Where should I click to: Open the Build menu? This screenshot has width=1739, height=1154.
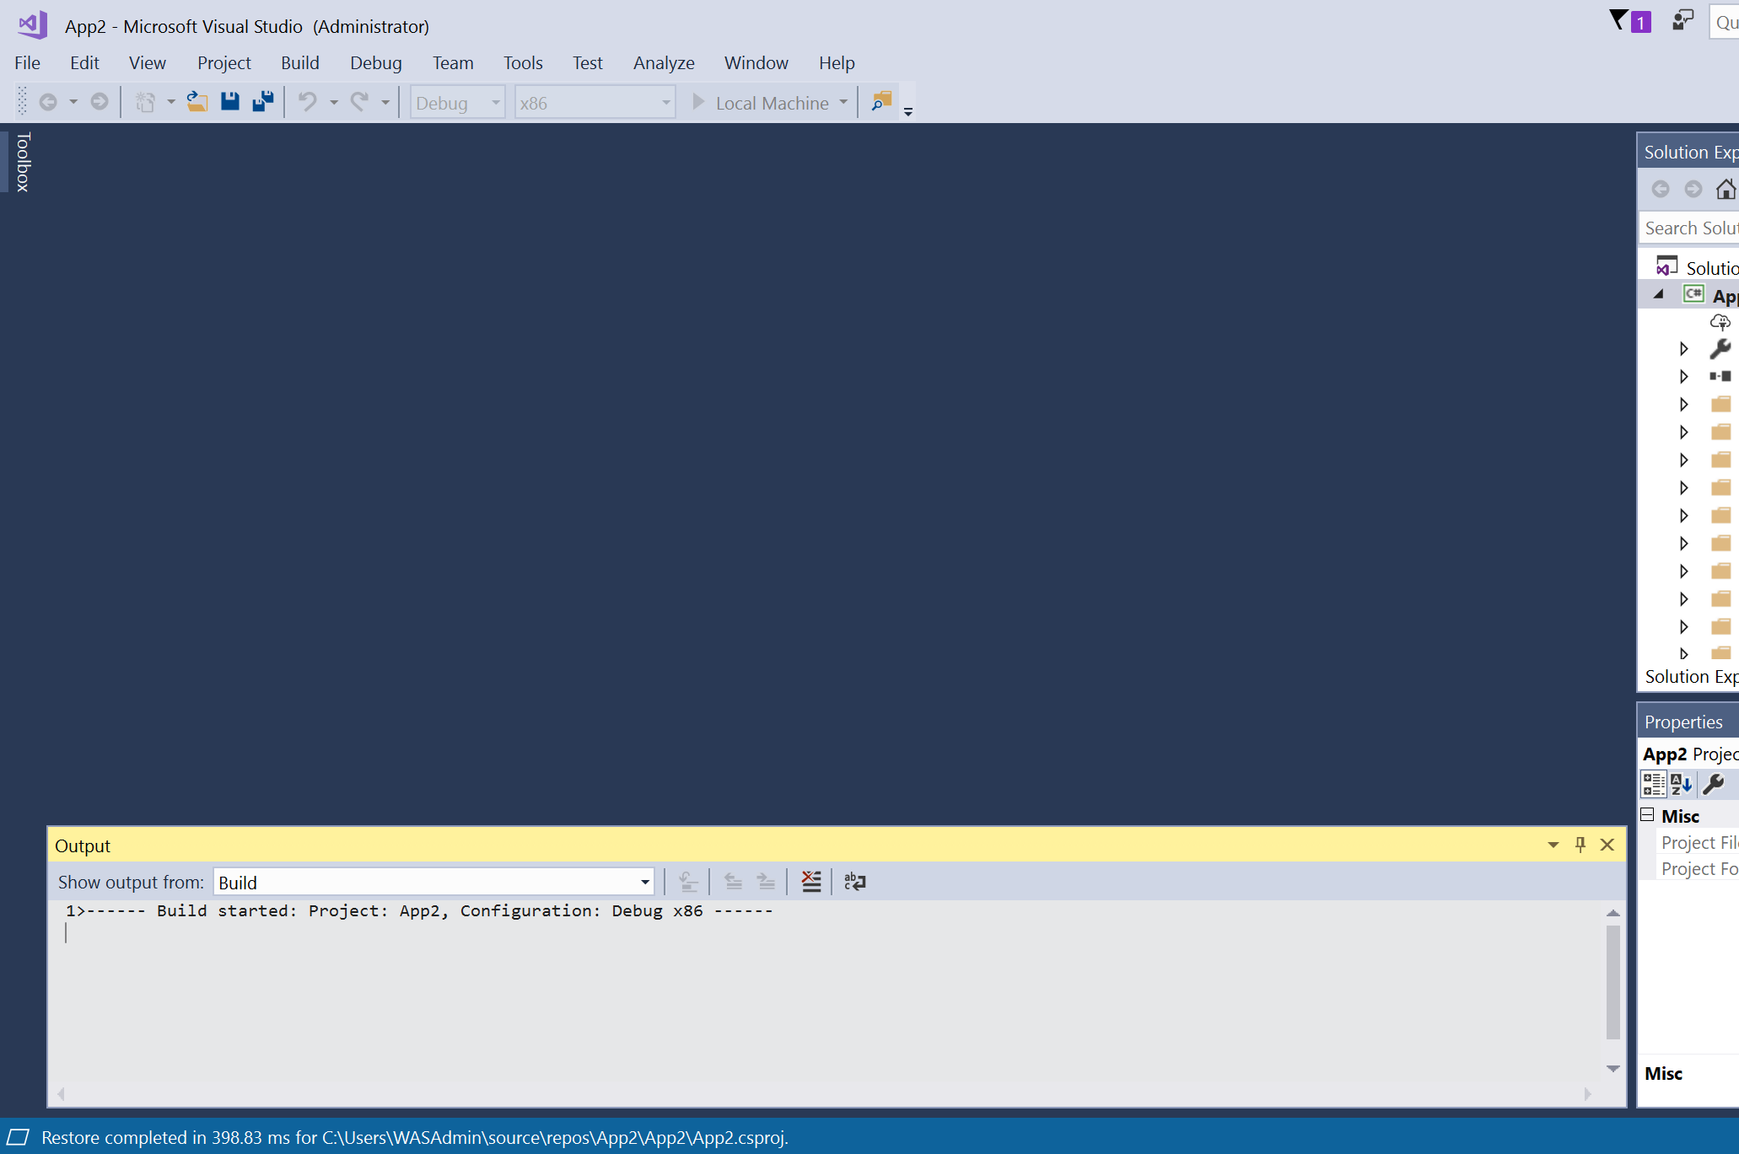(300, 62)
